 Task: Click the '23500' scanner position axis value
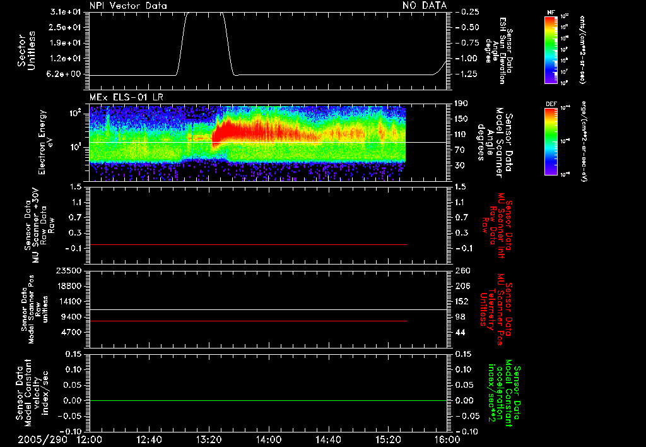pyautogui.click(x=68, y=271)
